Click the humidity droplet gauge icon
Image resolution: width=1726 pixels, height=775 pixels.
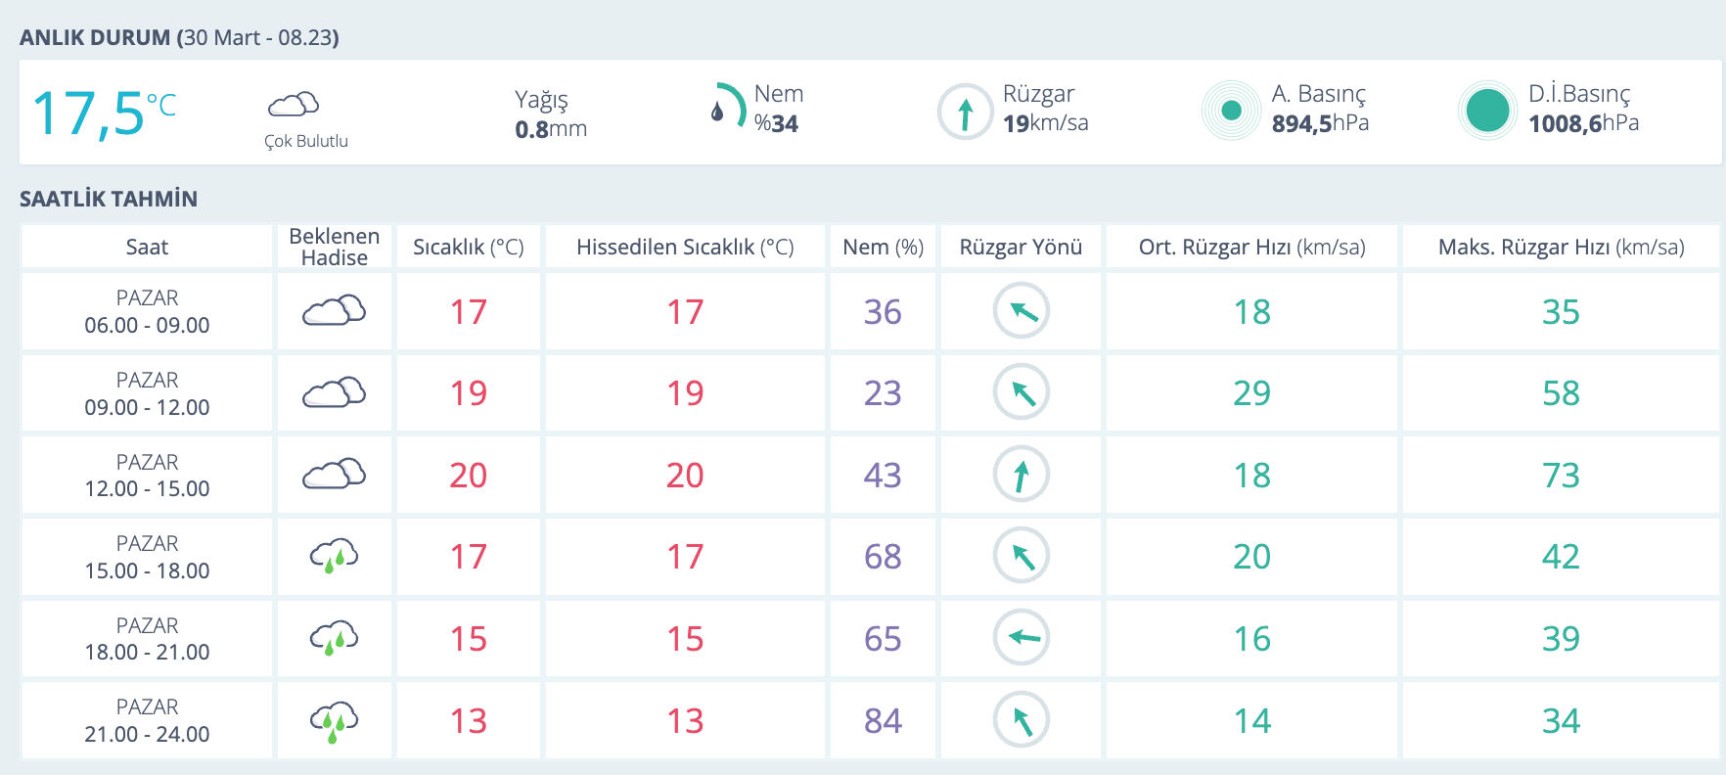(x=727, y=107)
